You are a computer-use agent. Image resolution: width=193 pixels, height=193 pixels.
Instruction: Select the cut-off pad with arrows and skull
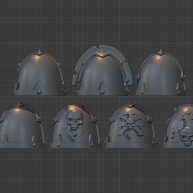point(178,126)
